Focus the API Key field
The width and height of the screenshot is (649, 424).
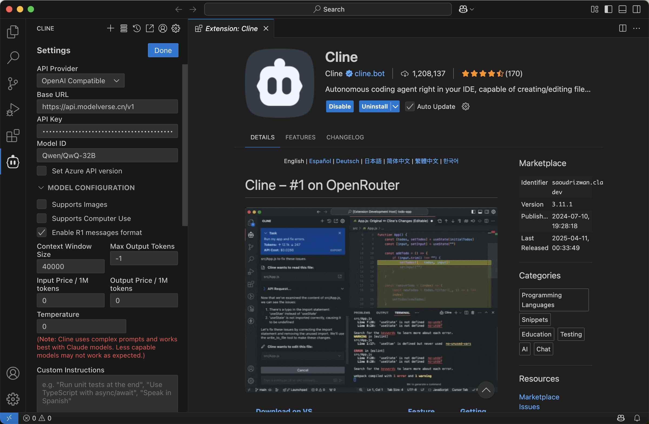coord(107,131)
